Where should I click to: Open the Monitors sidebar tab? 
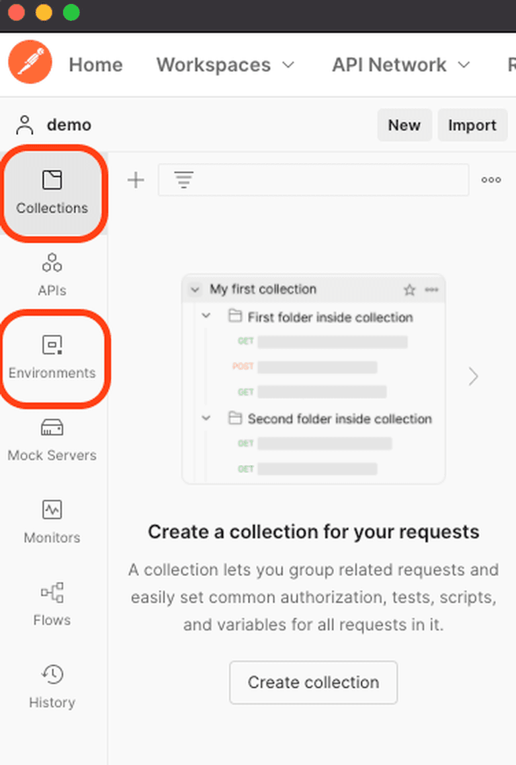click(52, 522)
